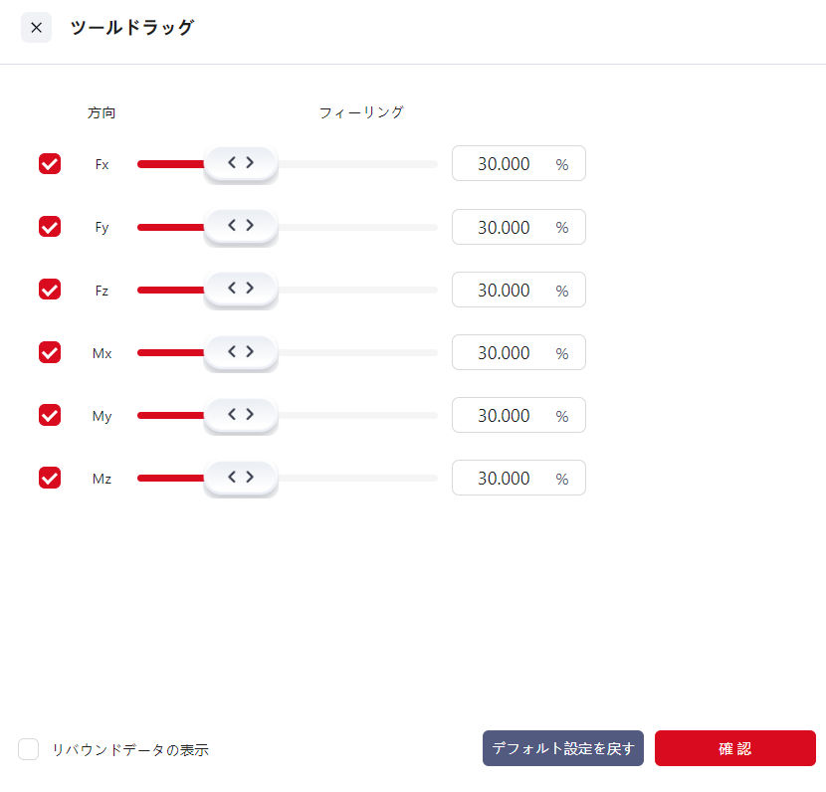Viewport: 826px width, 792px height.
Task: Disable the Mz direction checkbox
Action: coord(50,478)
